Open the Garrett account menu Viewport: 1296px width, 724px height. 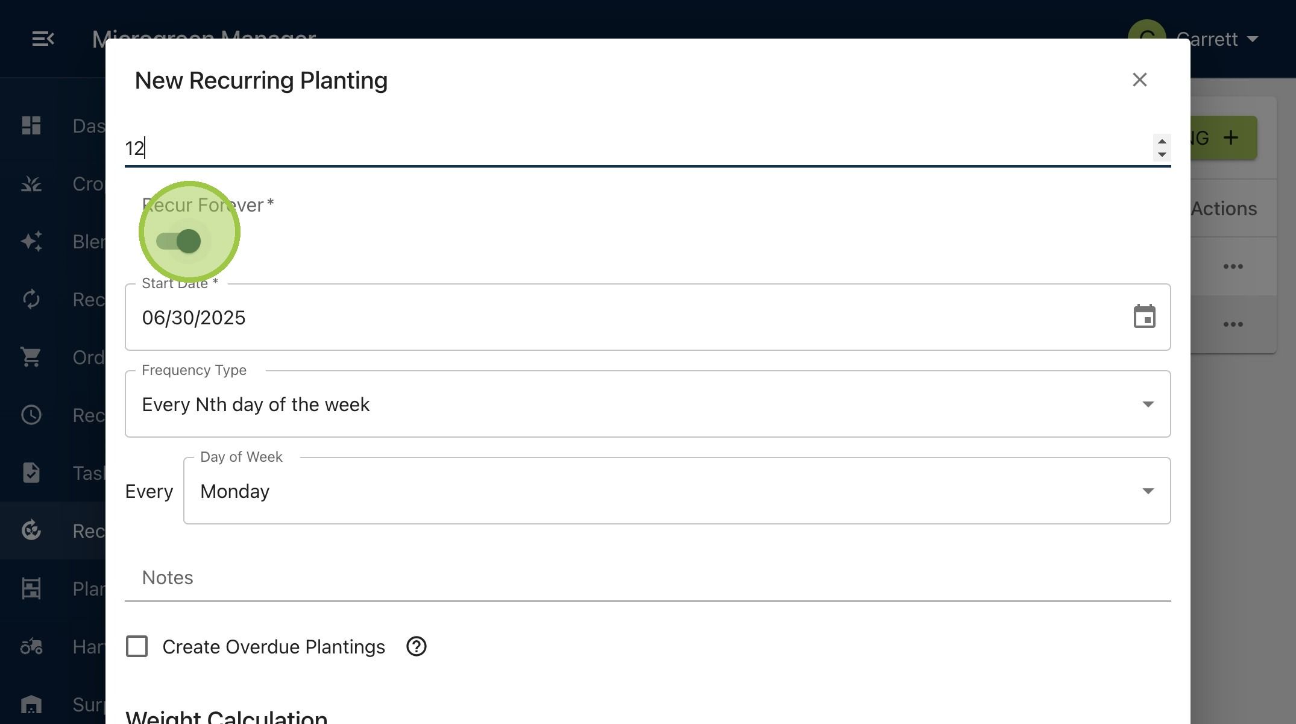click(1194, 39)
